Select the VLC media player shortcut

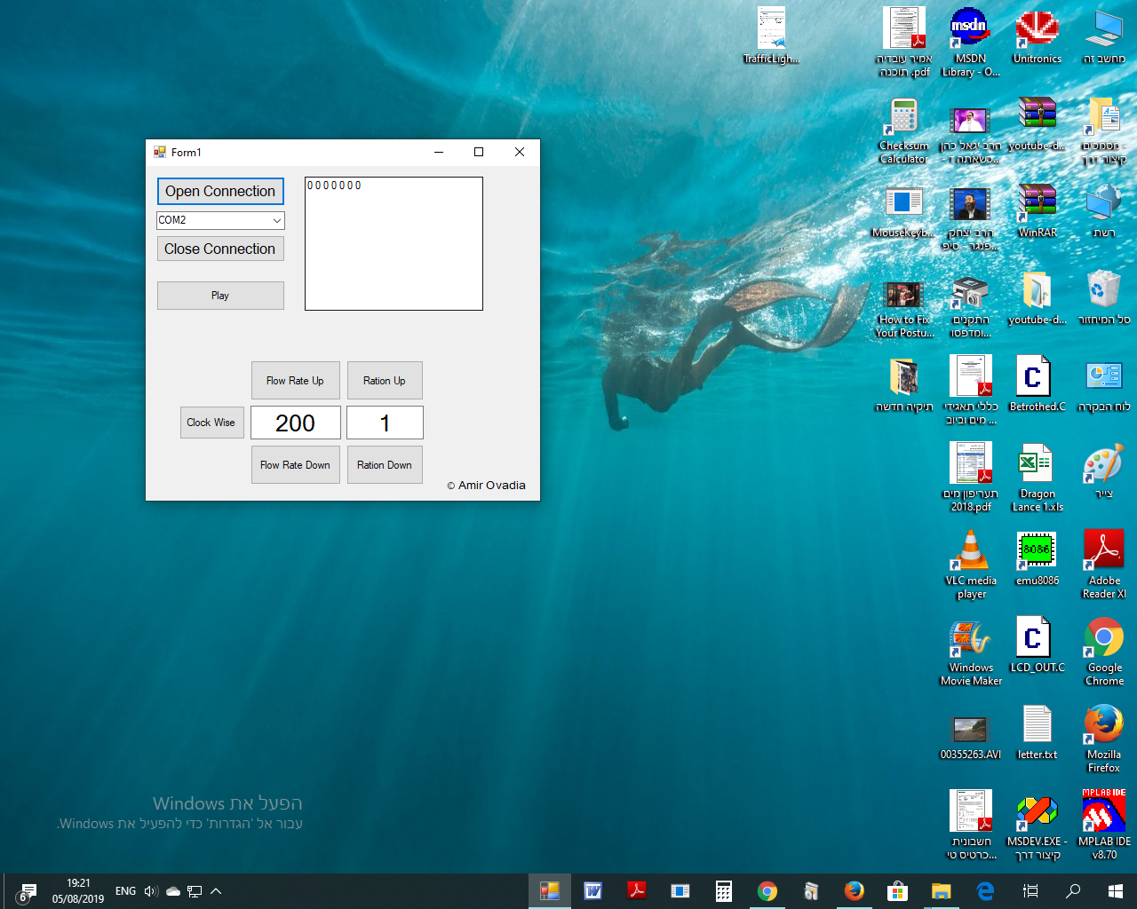coord(970,565)
